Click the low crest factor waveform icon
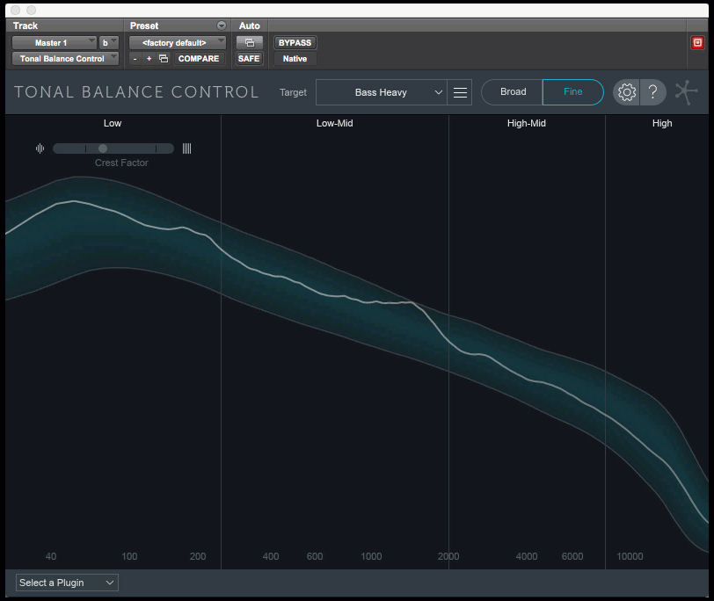 [40, 148]
